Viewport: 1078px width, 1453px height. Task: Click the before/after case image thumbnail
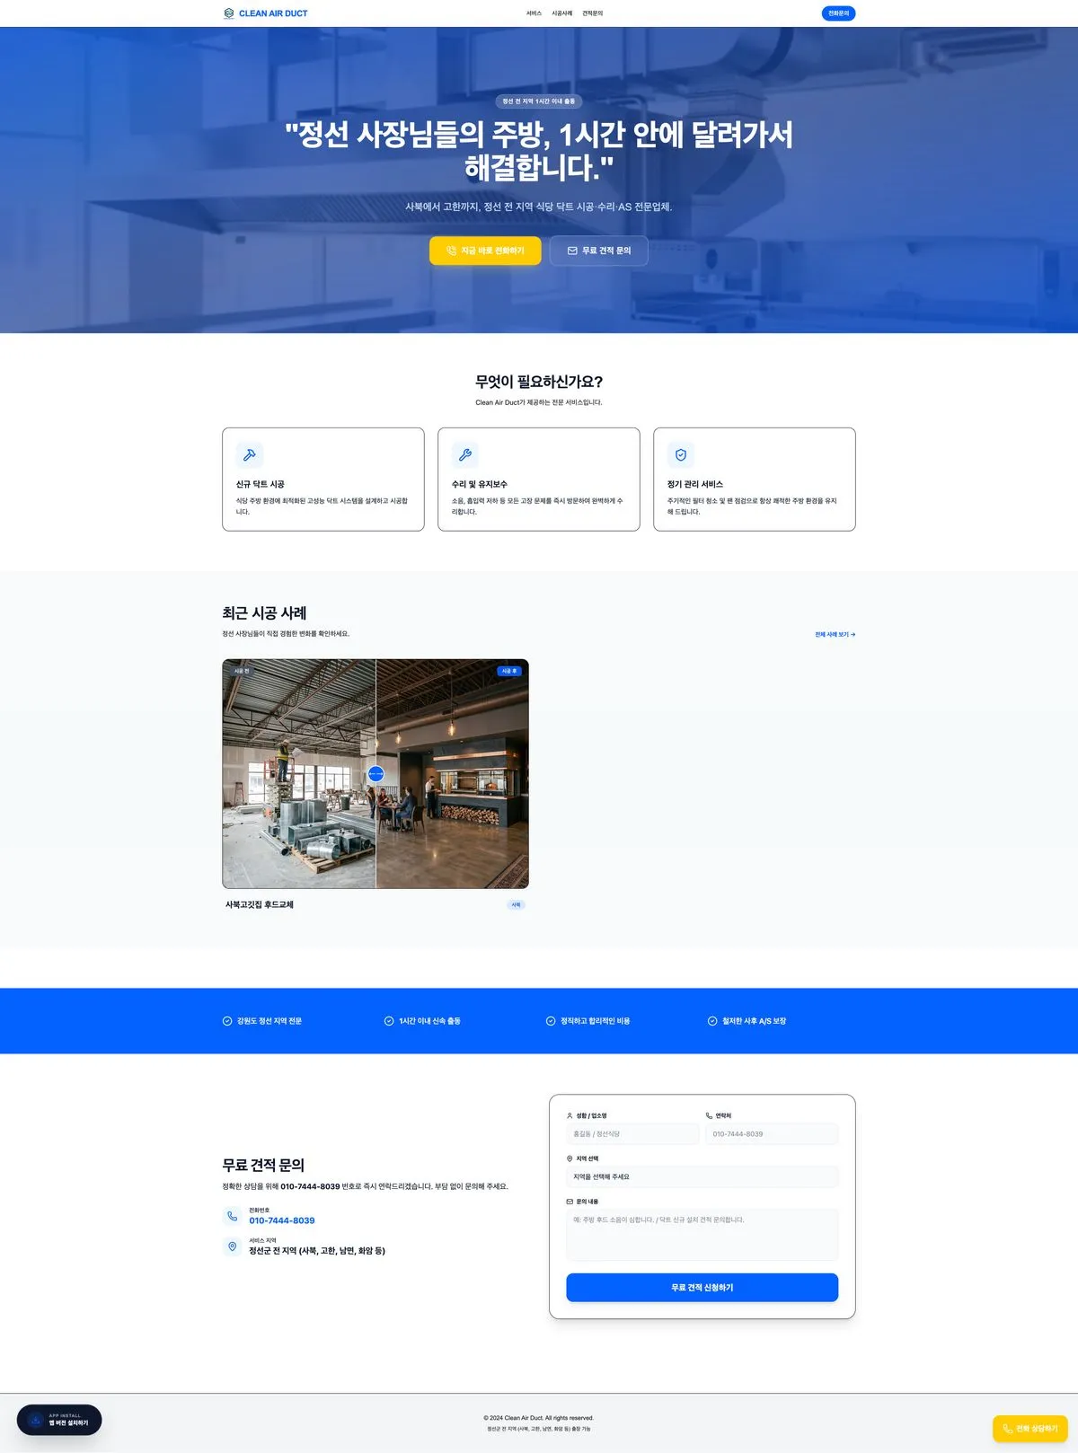(x=376, y=774)
